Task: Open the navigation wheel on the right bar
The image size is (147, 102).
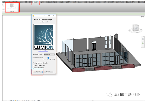Action: (143, 39)
